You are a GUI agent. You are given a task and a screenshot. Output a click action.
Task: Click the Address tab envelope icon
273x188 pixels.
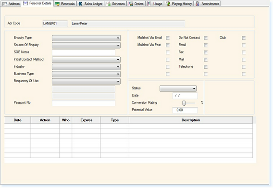pos(4,4)
